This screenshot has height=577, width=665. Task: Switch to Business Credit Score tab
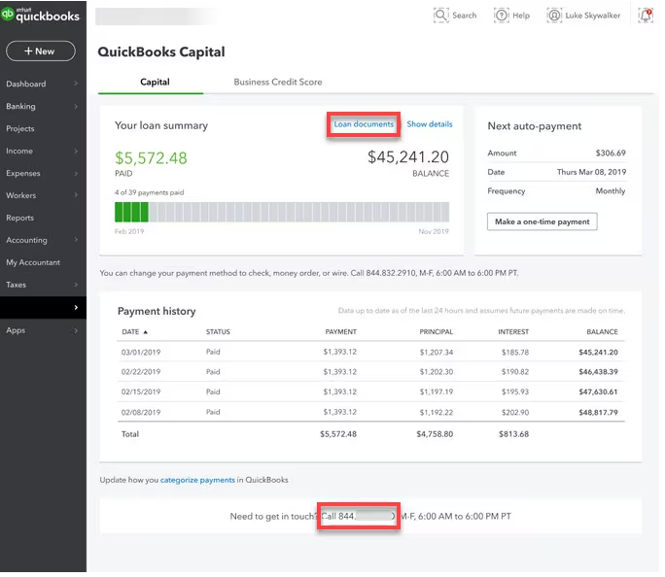point(278,83)
